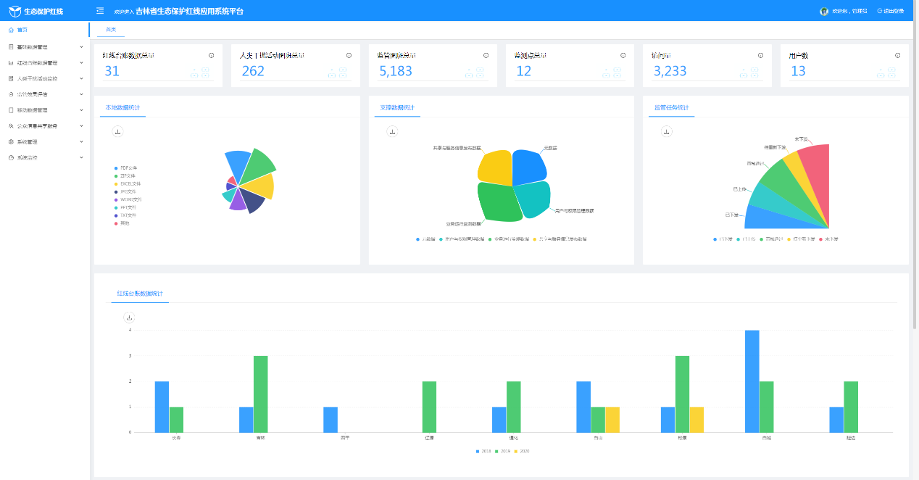Expand the 系统管理 sidebar menu
The width and height of the screenshot is (919, 480).
click(x=45, y=142)
